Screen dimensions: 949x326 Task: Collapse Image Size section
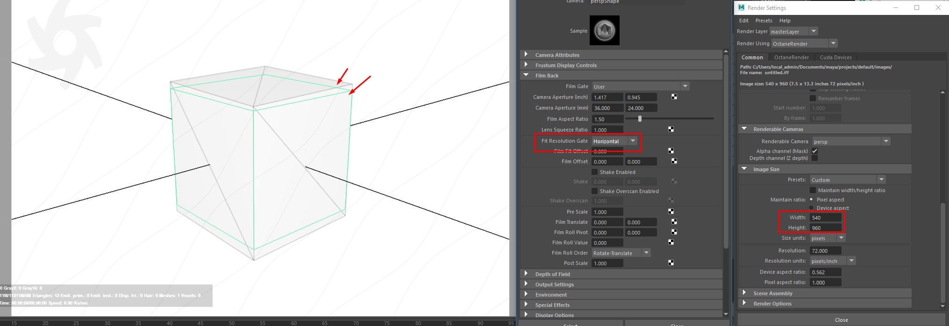(x=825, y=169)
